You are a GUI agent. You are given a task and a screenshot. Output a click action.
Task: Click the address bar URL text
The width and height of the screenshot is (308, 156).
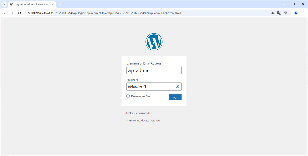pos(119,13)
